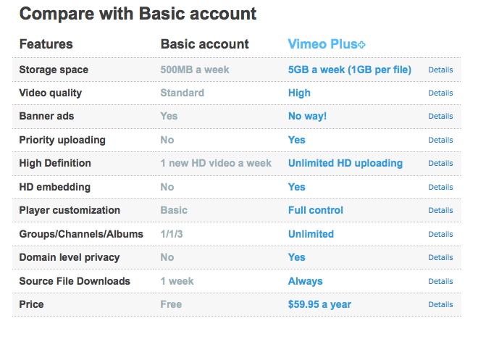Open Details for High Definition row
Screen dimensions: 478x339
pyautogui.click(x=440, y=163)
